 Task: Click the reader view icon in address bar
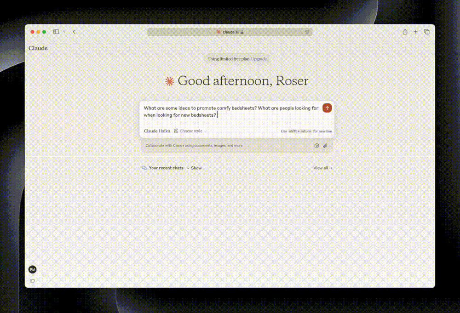pyautogui.click(x=307, y=32)
